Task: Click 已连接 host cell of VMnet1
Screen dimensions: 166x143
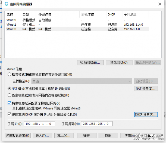Action: click(86, 25)
